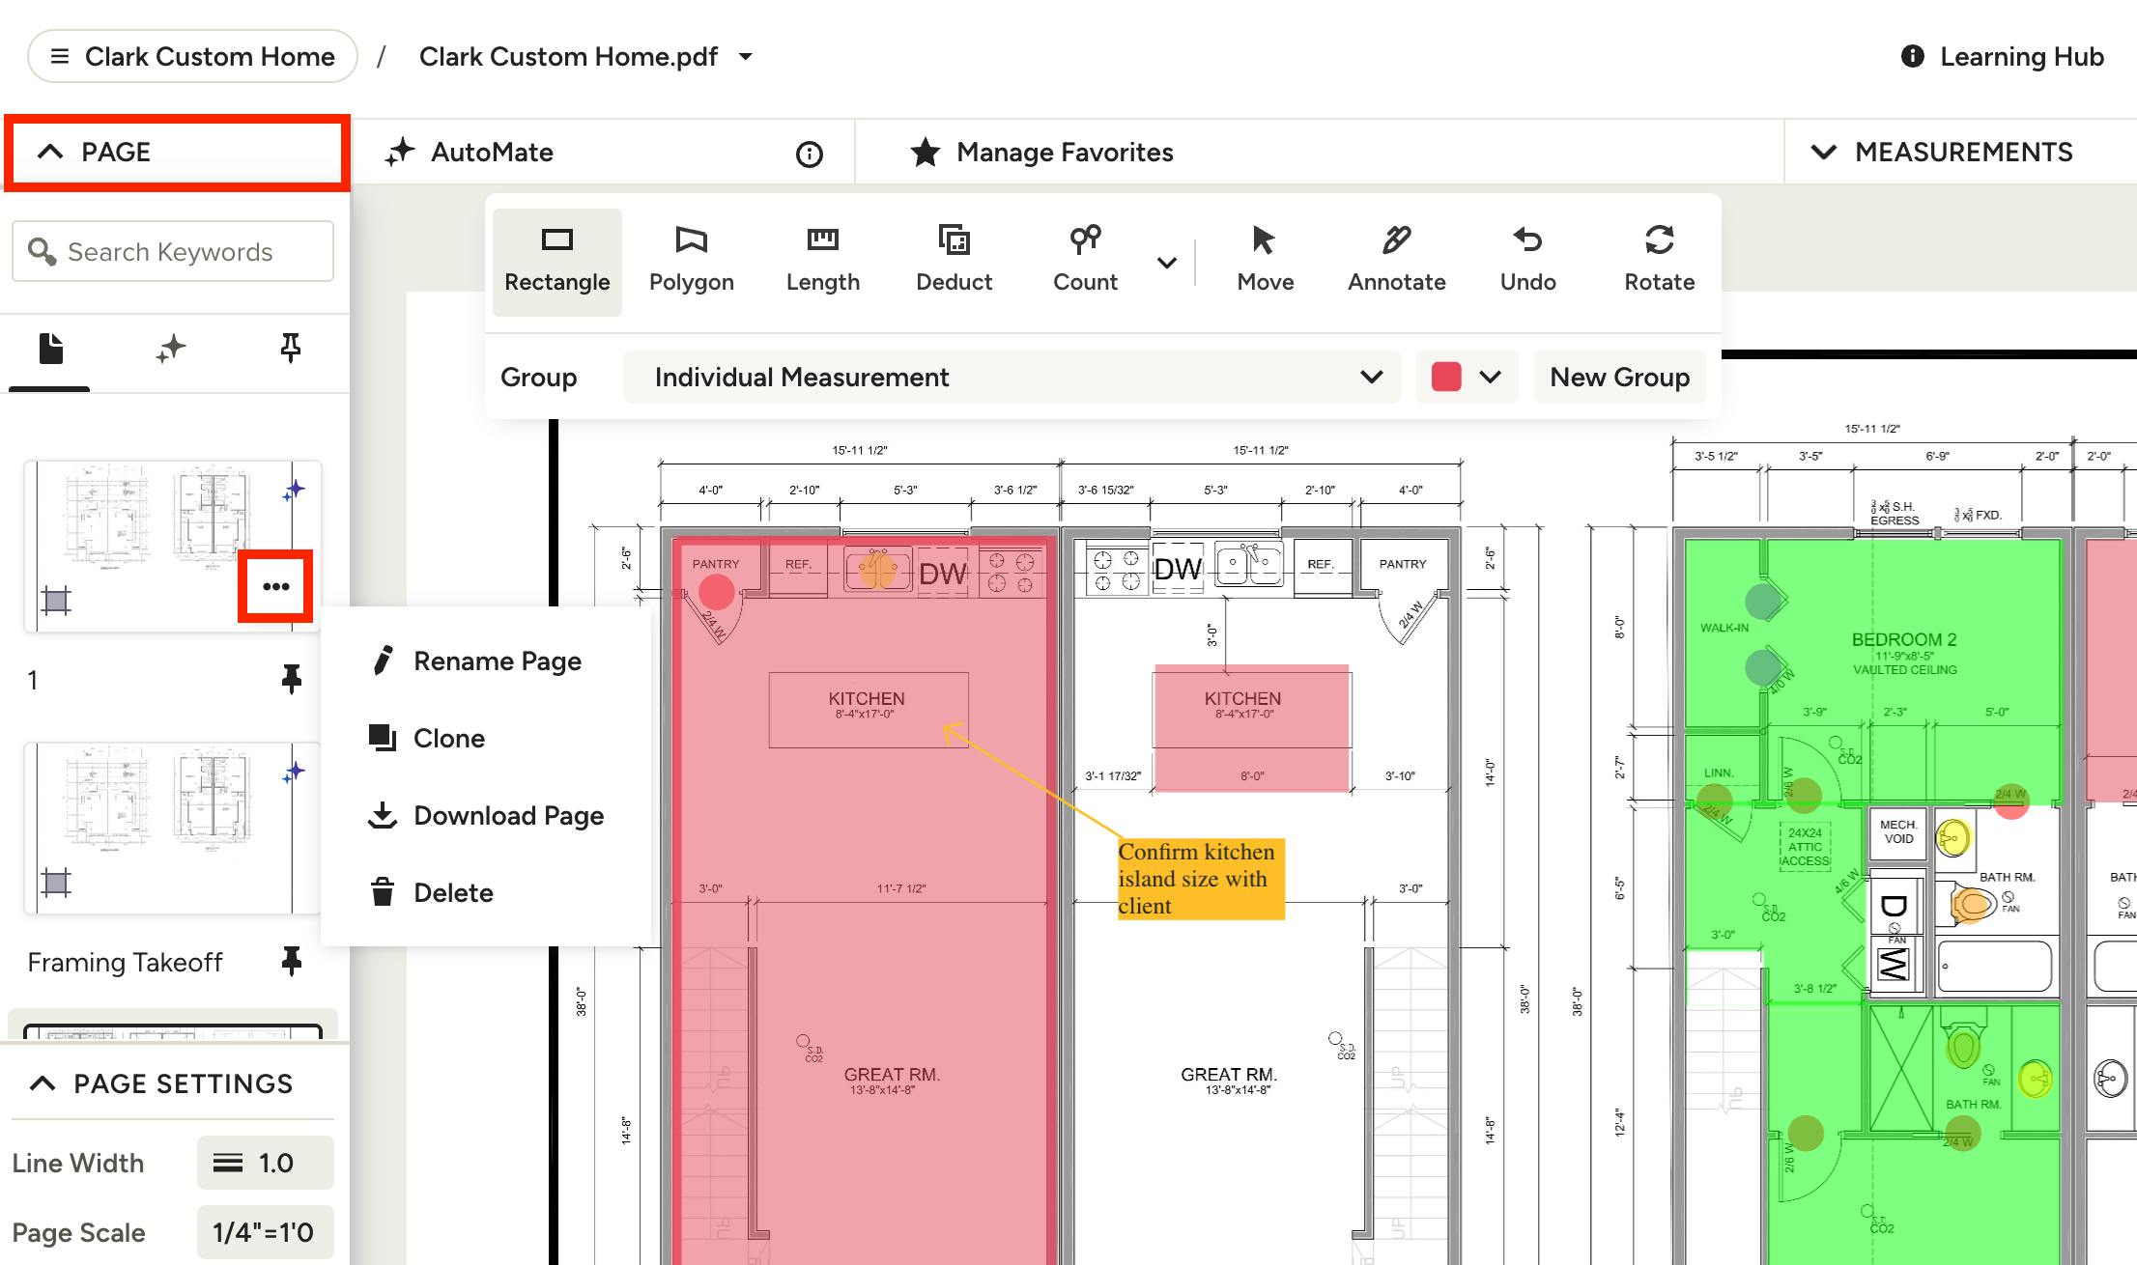The width and height of the screenshot is (2137, 1265).
Task: Rotate the page
Action: tap(1659, 260)
